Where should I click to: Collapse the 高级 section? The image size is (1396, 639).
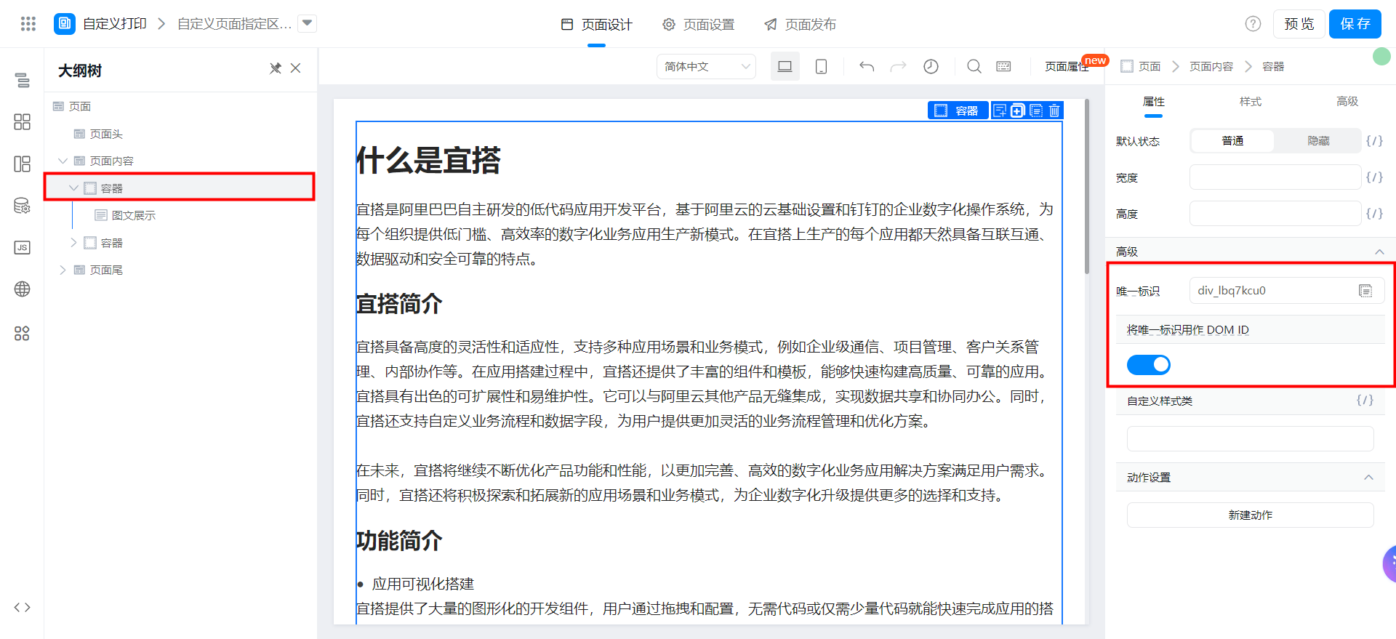(1379, 252)
